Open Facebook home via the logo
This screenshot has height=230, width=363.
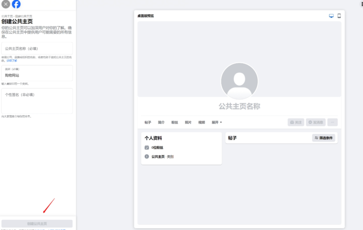(x=16, y=4)
